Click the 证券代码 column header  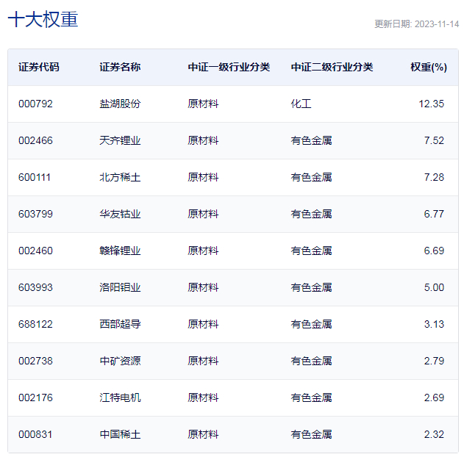39,67
